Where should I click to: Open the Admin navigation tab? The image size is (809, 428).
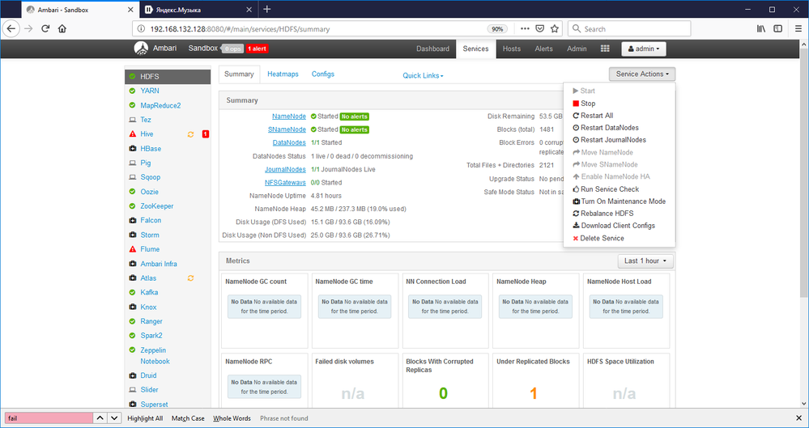tap(577, 49)
